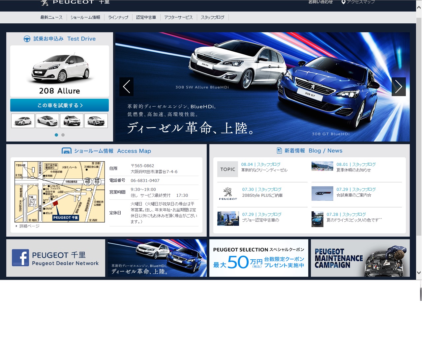Open the showroom thumbnail for 07.29 used car post

[x=228, y=219]
